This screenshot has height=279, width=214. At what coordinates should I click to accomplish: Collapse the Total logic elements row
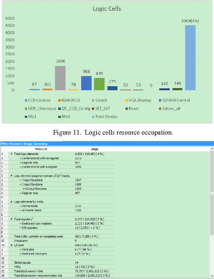11,153
